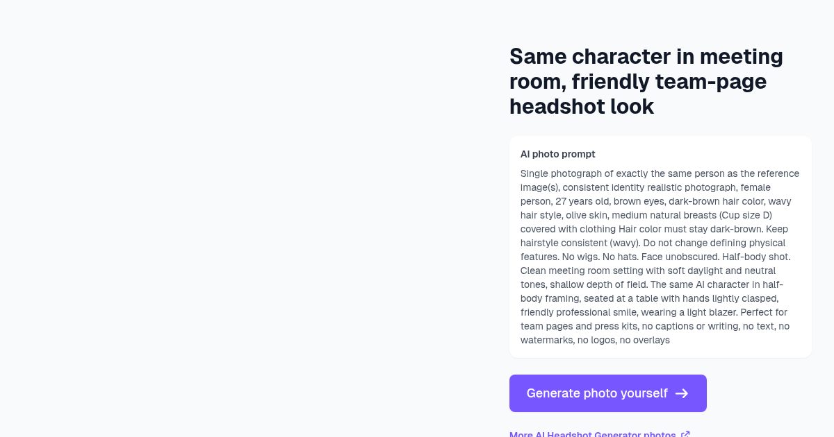
Task: Click the prompt line ending 'no overlays'
Action: click(595, 340)
